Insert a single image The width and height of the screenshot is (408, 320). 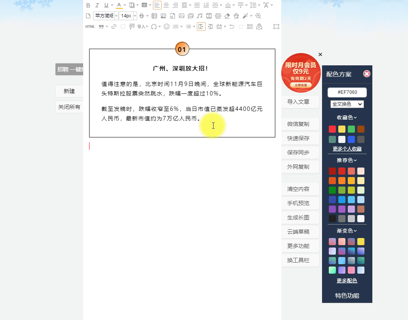[182, 16]
